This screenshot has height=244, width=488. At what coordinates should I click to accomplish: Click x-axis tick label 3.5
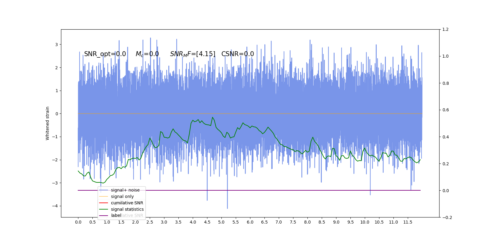click(178, 222)
